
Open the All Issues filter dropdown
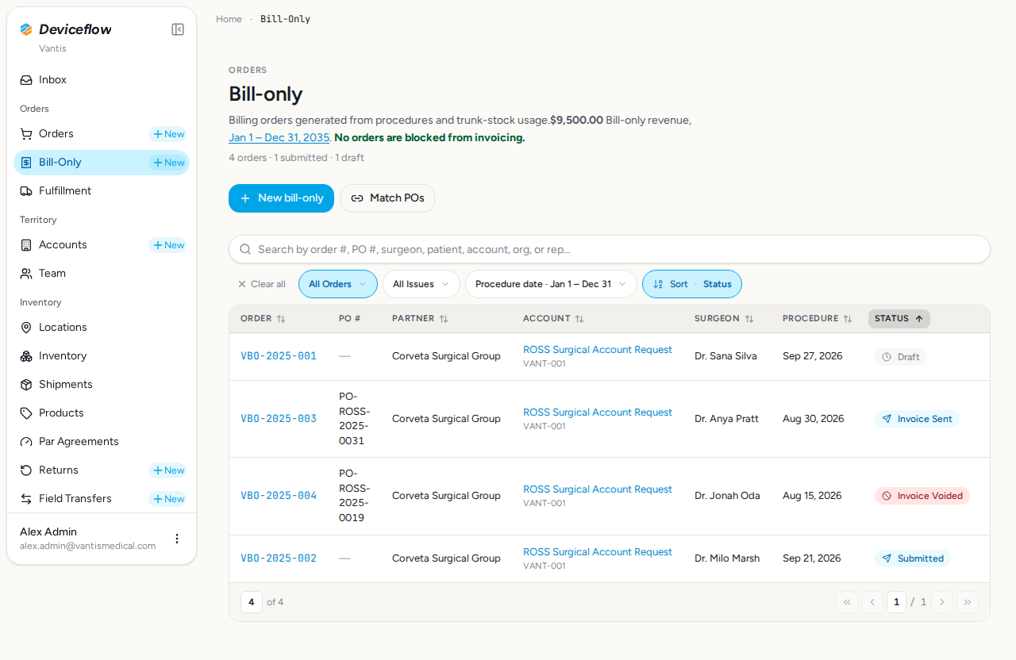click(421, 284)
